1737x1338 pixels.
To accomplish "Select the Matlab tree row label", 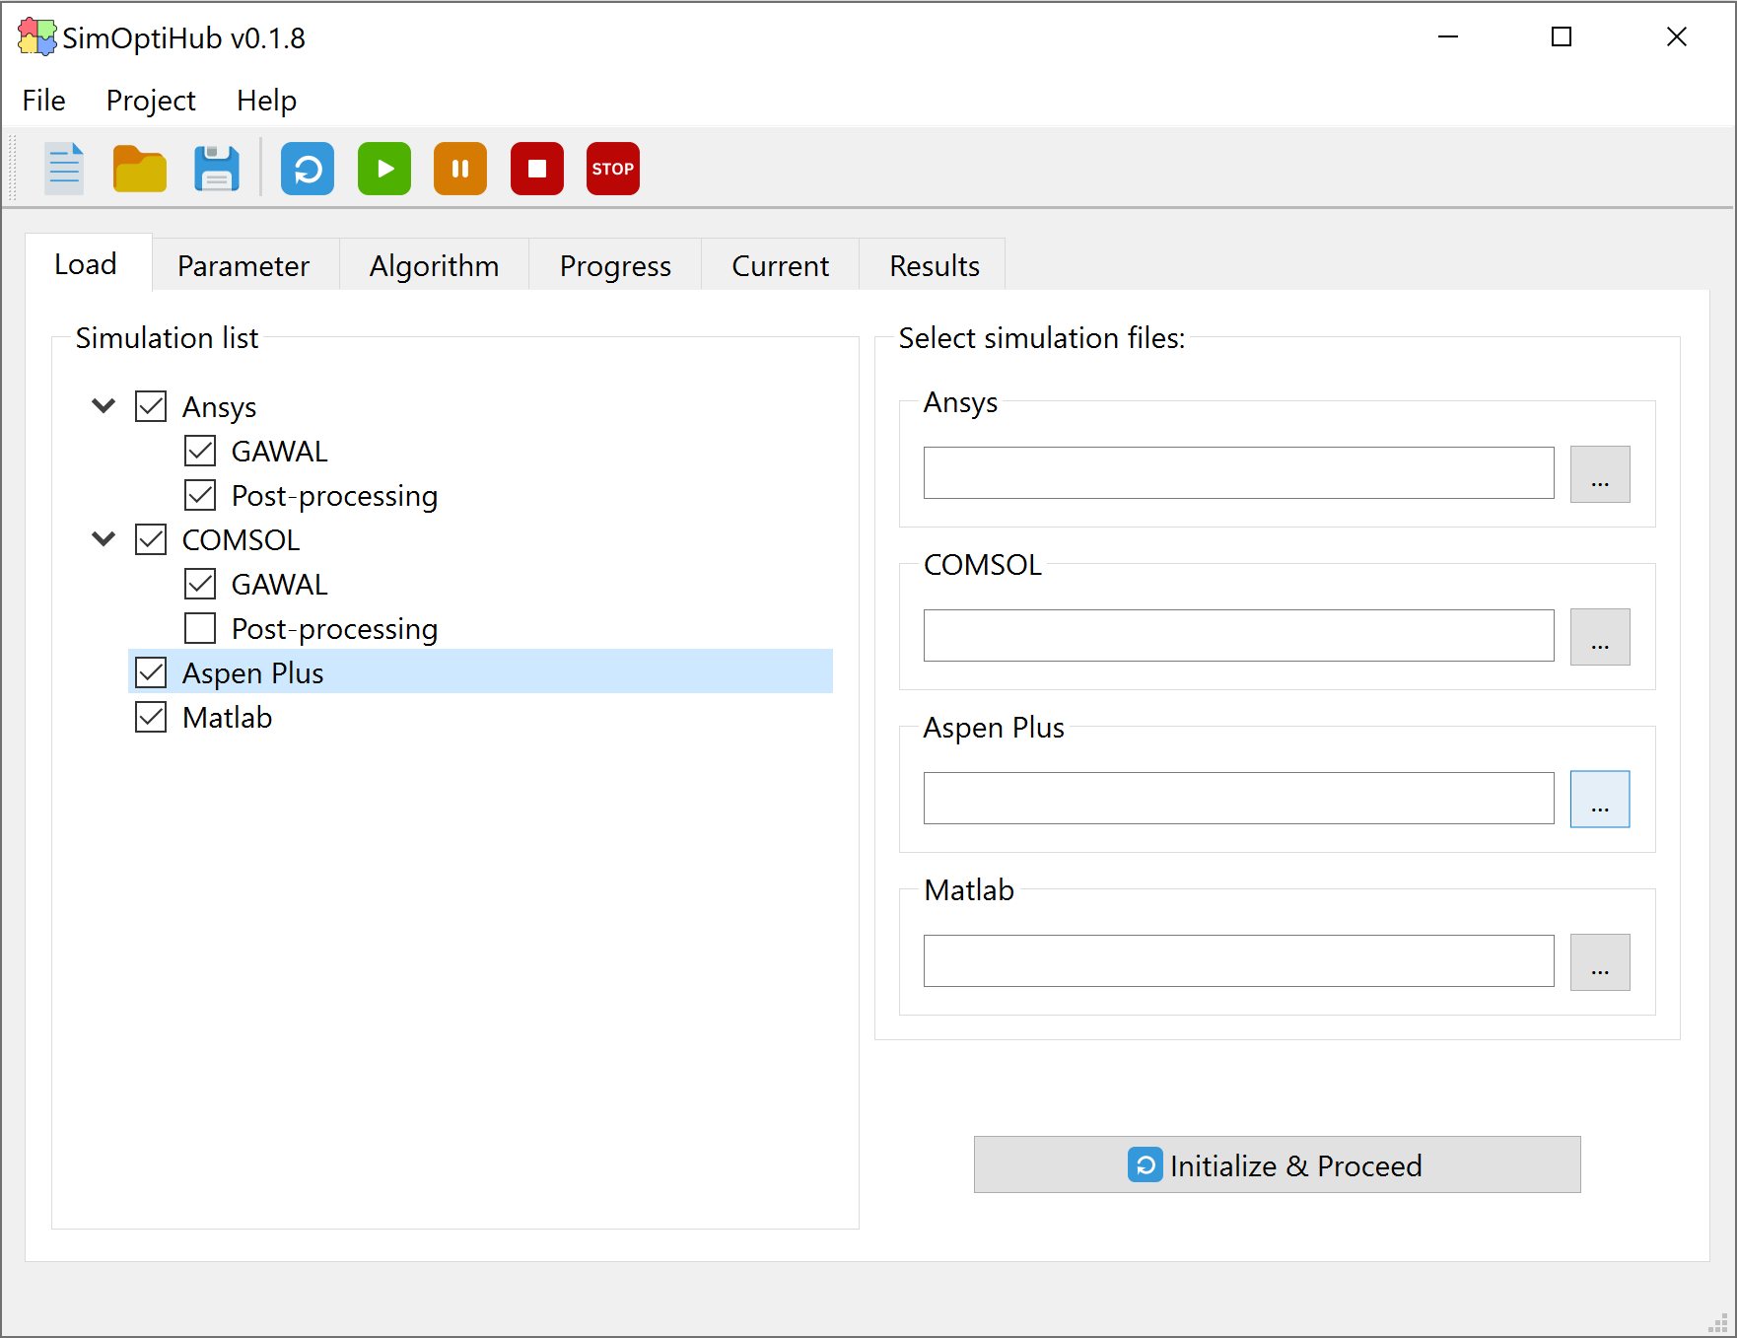I will click(227, 717).
